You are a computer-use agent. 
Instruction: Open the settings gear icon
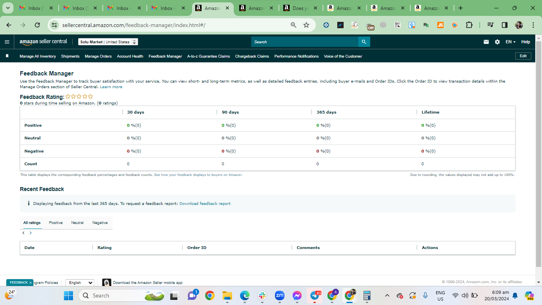point(497,42)
